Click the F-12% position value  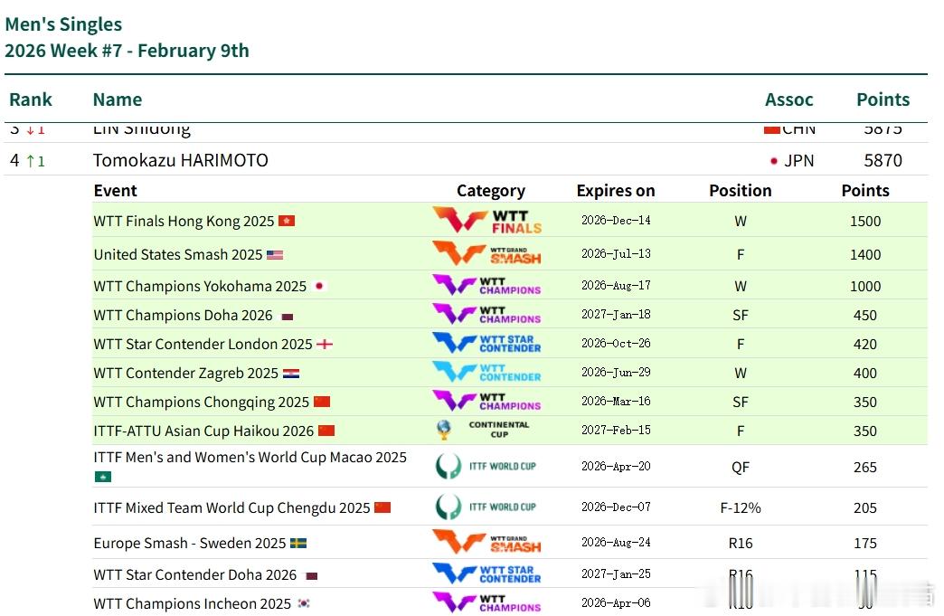pyautogui.click(x=741, y=507)
